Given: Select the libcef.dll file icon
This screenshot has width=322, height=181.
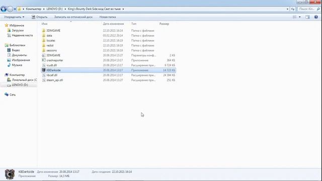Looking at the screenshot, I should click(44, 75).
